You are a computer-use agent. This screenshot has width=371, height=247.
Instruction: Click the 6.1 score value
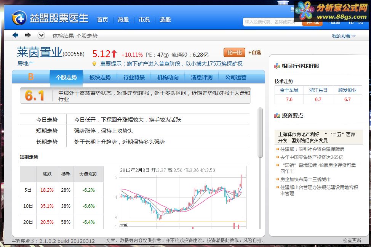coord(35,95)
